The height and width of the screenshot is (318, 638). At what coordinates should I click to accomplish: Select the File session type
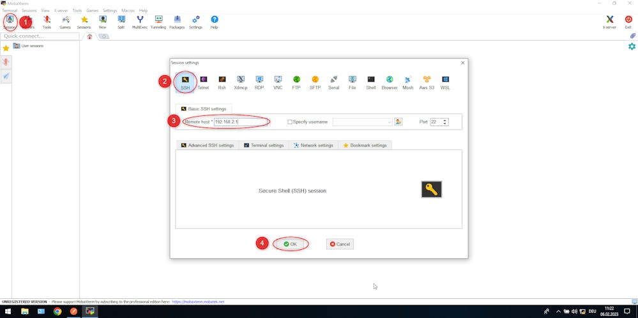point(353,82)
